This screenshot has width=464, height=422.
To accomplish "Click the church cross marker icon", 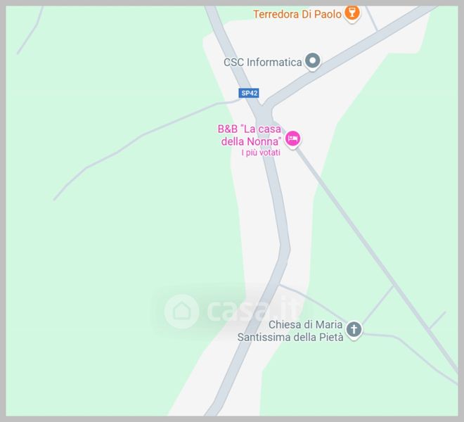I will pyautogui.click(x=354, y=330).
